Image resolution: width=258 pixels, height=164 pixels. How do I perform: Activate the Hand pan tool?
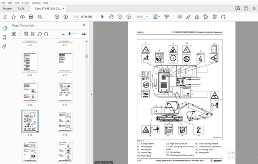pyautogui.click(x=111, y=17)
